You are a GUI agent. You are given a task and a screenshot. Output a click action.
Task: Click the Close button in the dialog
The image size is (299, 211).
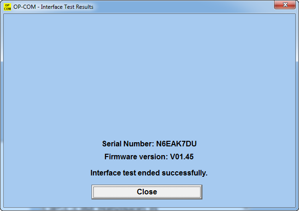[x=147, y=192]
